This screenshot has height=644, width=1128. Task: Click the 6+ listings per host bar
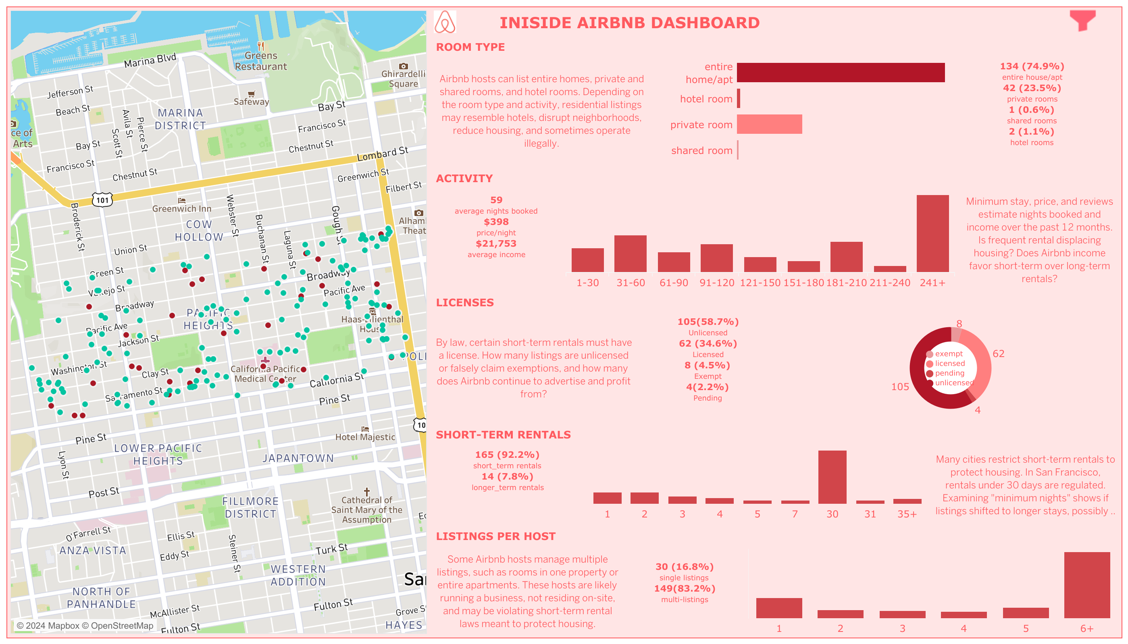(x=1086, y=585)
